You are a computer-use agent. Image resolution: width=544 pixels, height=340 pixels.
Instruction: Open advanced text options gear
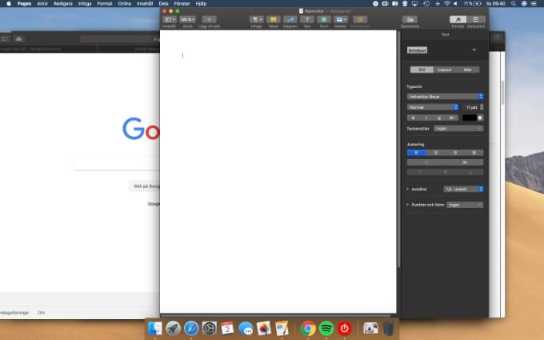click(452, 118)
